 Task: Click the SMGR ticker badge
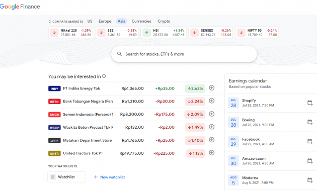click(x=54, y=115)
